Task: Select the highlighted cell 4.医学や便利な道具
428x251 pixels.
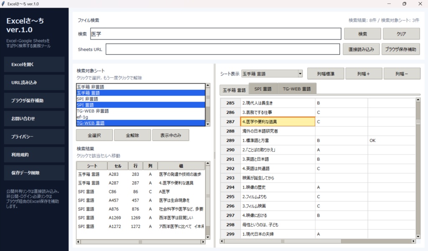Action: pos(278,122)
